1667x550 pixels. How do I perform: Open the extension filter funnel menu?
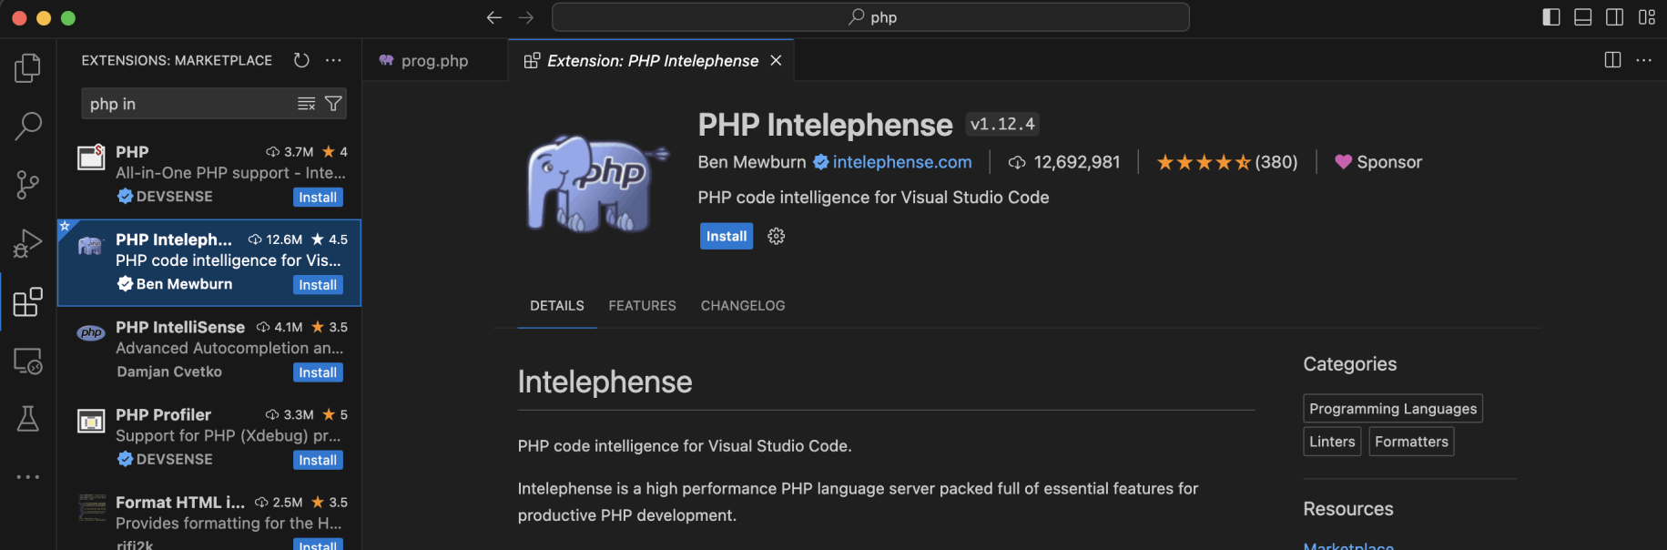pos(333,104)
